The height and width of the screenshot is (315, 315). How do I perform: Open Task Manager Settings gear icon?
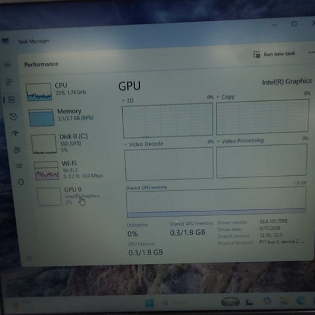click(29, 258)
